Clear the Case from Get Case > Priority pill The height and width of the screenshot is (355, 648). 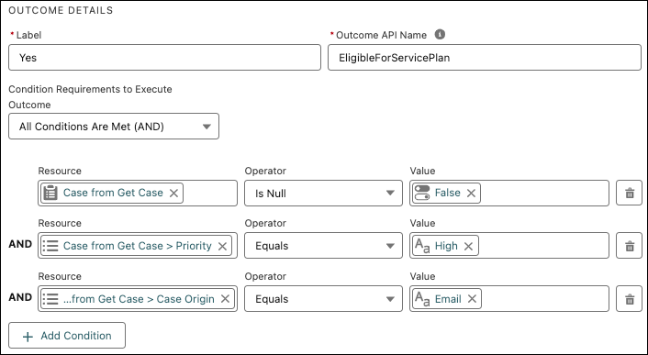coord(222,246)
